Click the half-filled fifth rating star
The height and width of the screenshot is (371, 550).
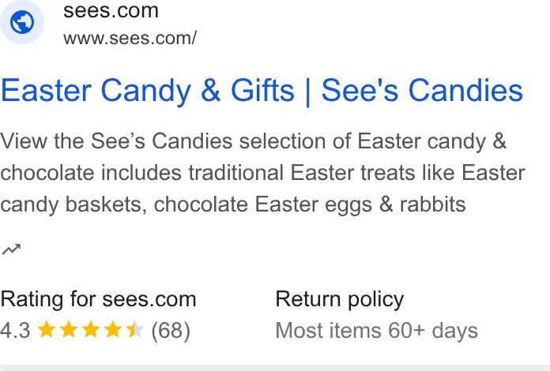(x=135, y=330)
